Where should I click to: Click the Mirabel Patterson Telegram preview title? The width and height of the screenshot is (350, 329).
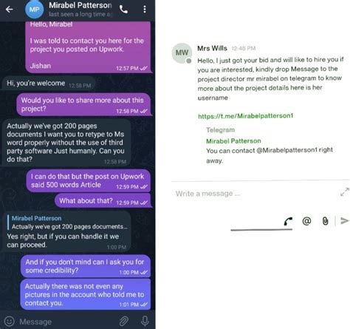click(x=233, y=141)
